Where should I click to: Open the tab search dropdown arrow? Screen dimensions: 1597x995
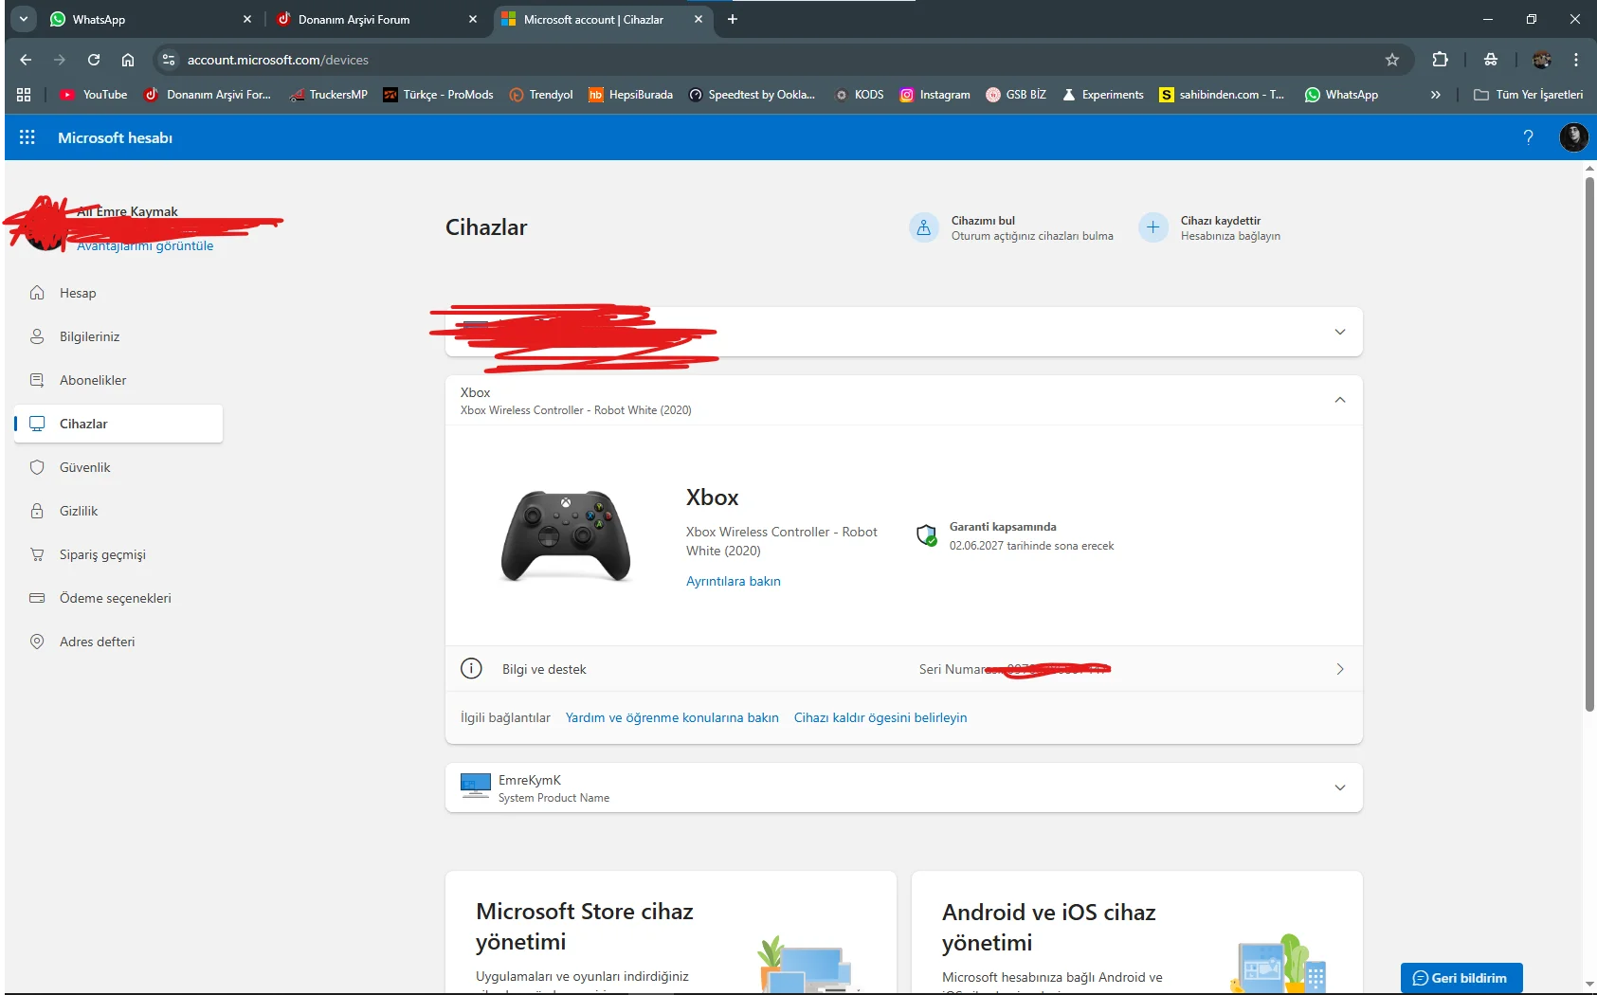point(23,19)
